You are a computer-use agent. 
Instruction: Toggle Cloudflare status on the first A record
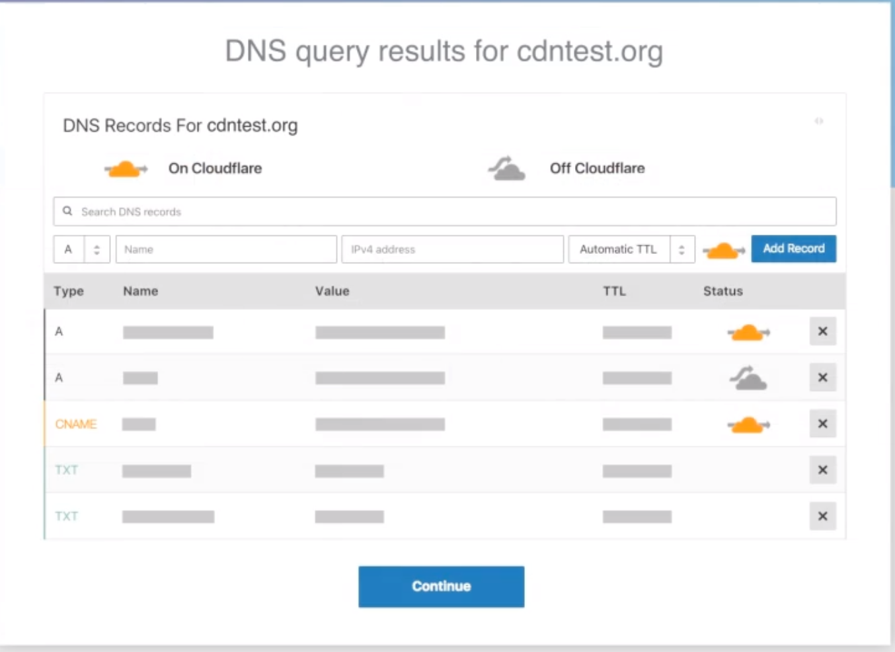(748, 332)
